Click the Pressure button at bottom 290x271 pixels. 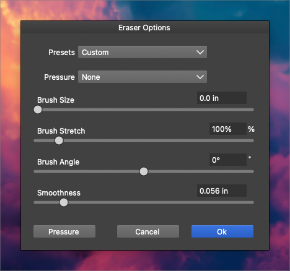[x=64, y=231]
